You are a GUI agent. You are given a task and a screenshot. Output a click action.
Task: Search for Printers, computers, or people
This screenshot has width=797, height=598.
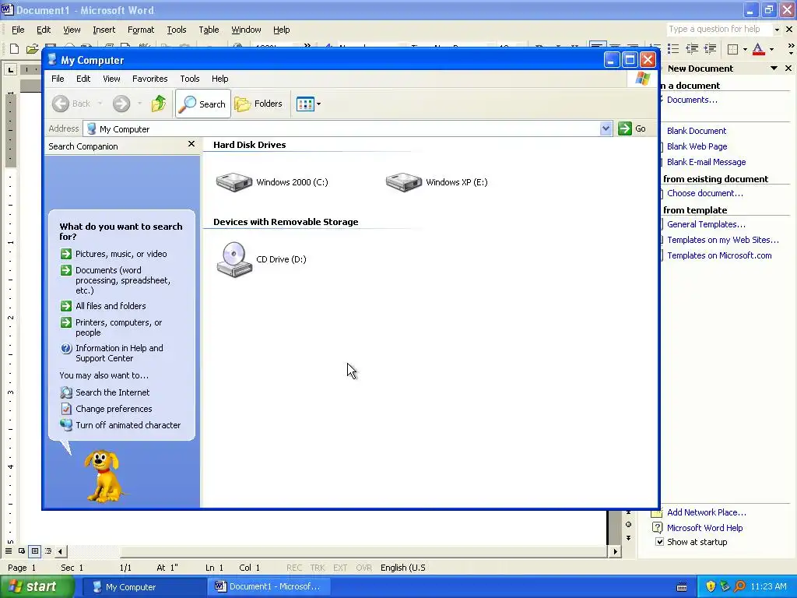click(118, 328)
